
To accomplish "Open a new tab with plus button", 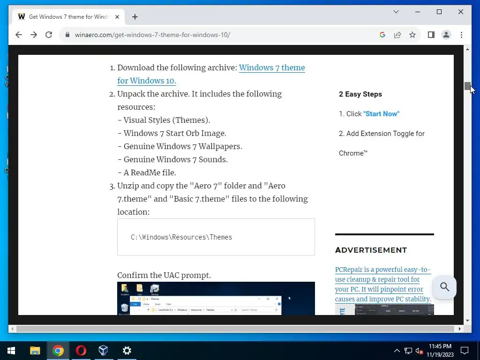I will click(135, 17).
